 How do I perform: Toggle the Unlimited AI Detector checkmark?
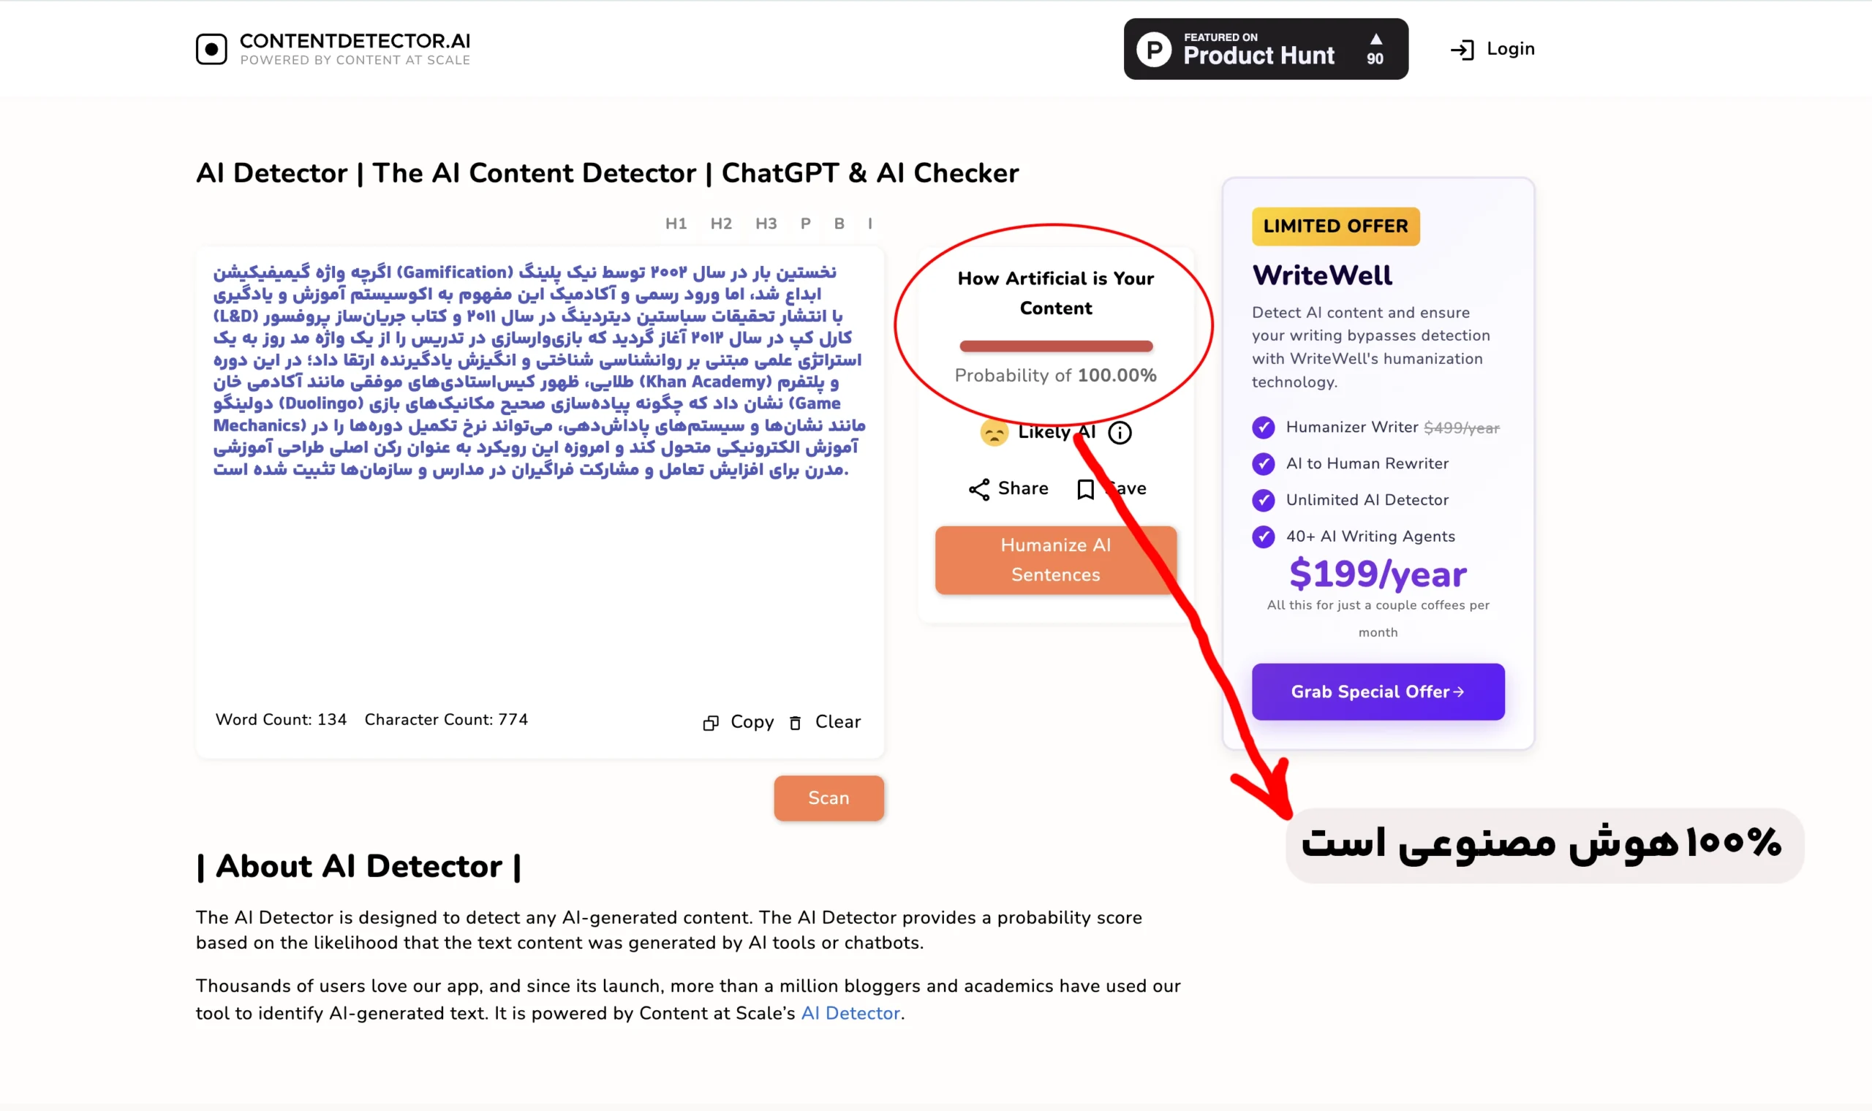pos(1264,500)
